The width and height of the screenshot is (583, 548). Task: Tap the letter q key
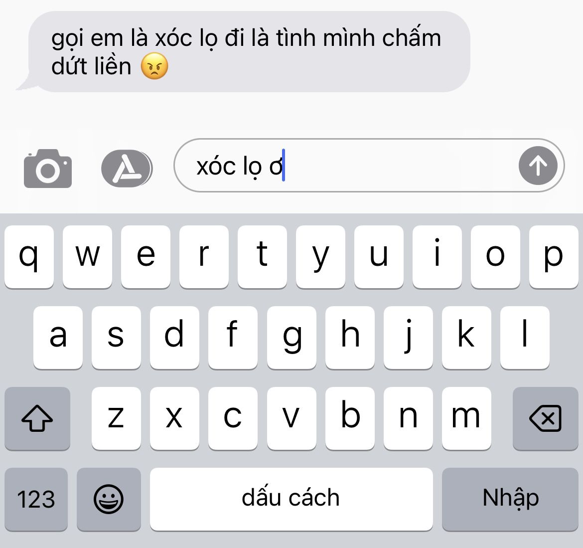point(29,257)
